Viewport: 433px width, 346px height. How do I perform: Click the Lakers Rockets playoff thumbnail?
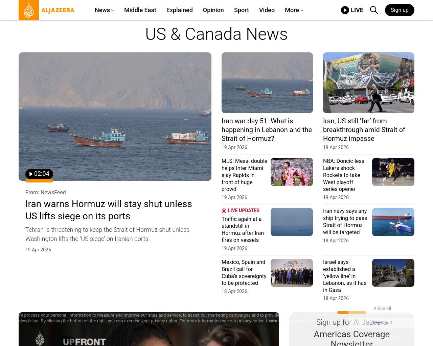pos(393,172)
